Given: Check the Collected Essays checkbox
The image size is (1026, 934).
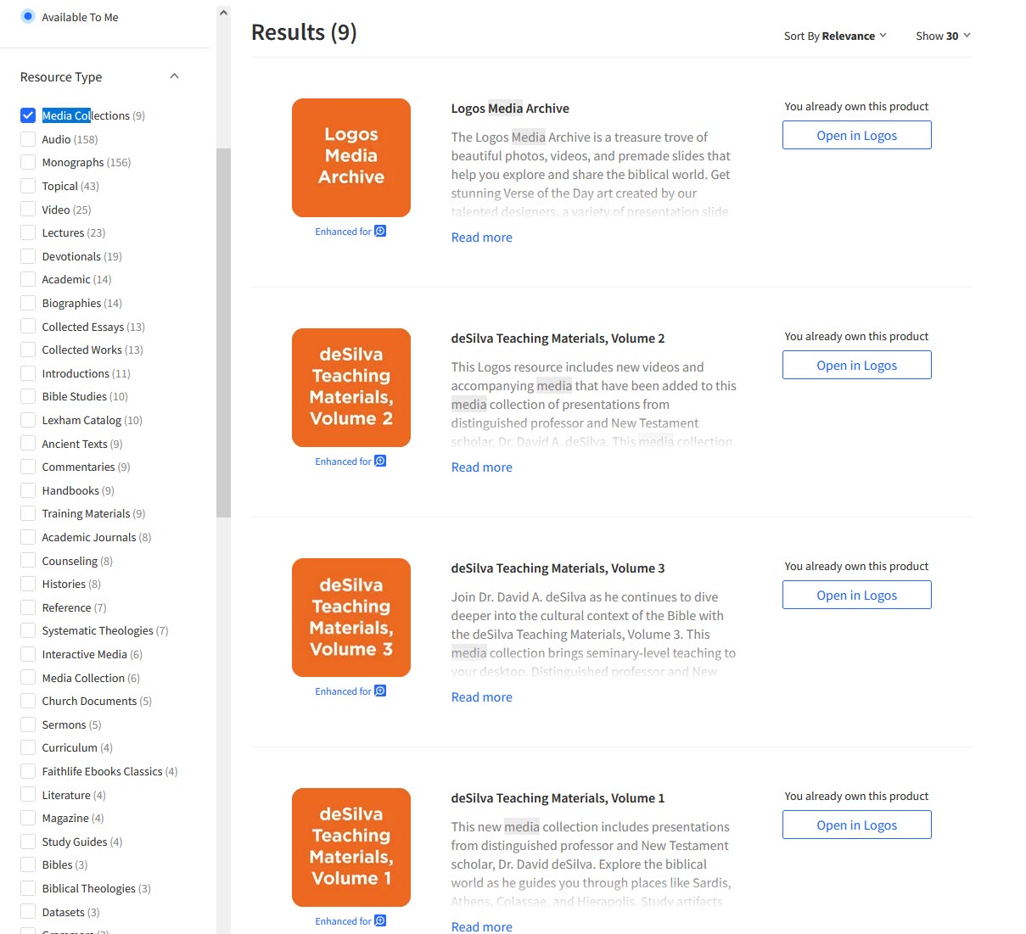Looking at the screenshot, I should 28,327.
